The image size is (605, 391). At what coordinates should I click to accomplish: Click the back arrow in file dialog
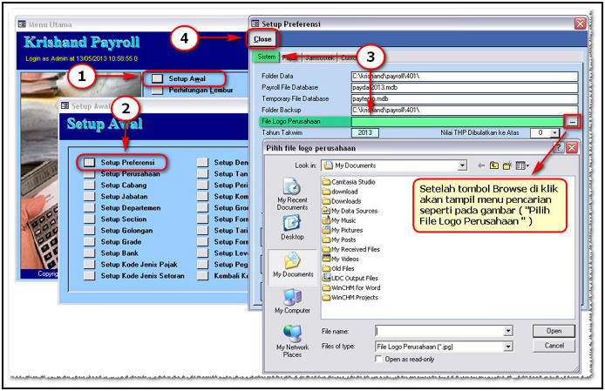point(479,165)
